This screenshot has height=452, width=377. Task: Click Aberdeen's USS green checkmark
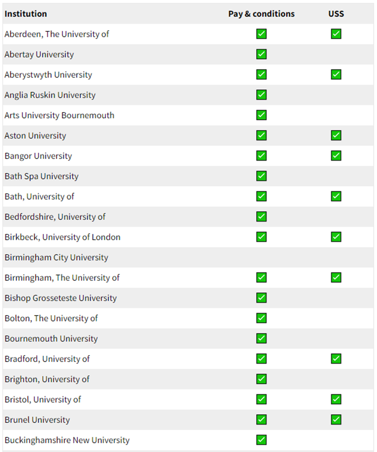click(x=336, y=34)
